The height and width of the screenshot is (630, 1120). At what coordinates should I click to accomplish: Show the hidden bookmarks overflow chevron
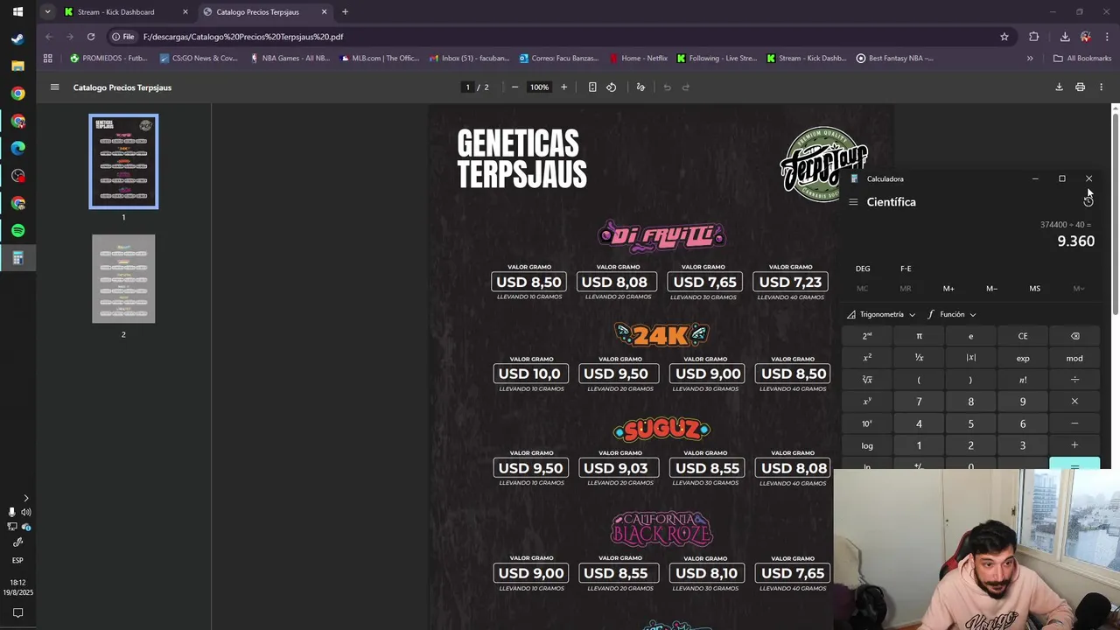tap(1030, 59)
